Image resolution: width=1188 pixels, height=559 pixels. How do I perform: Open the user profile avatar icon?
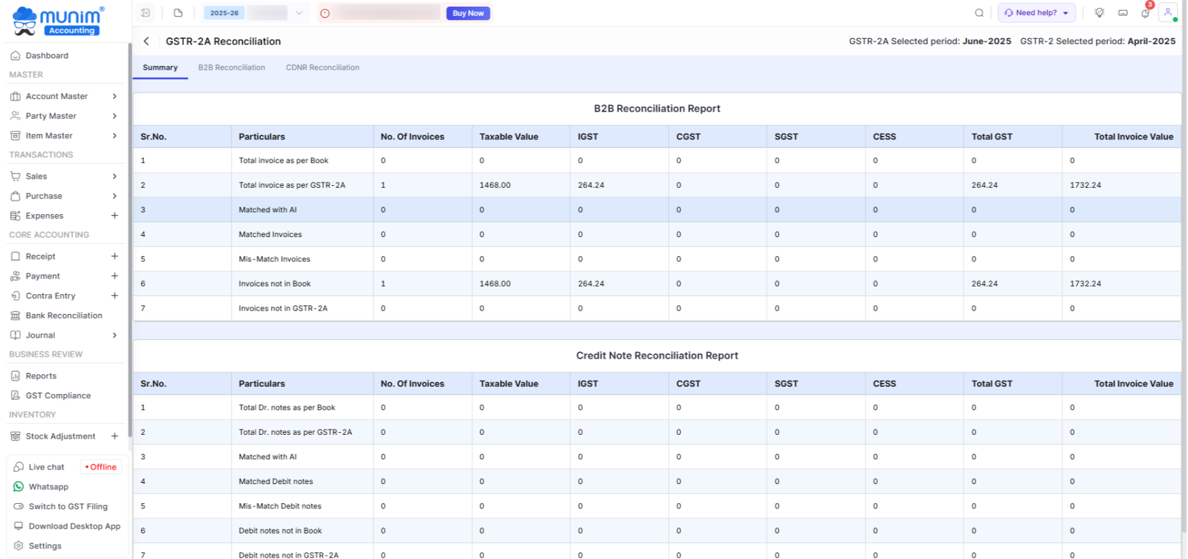point(1168,13)
